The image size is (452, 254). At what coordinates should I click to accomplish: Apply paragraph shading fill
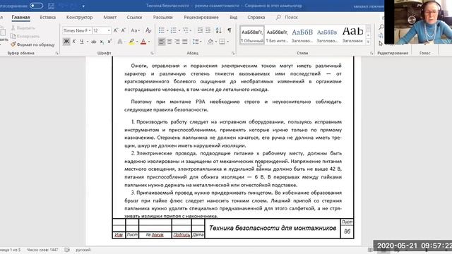pyautogui.click(x=210, y=42)
